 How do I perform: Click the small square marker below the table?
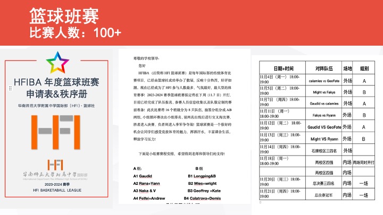pyautogui.click(x=260, y=202)
